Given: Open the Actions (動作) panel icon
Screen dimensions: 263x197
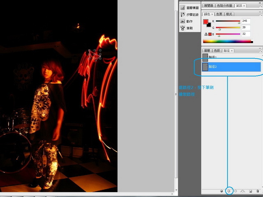Looking at the screenshot, I should pyautogui.click(x=182, y=21).
